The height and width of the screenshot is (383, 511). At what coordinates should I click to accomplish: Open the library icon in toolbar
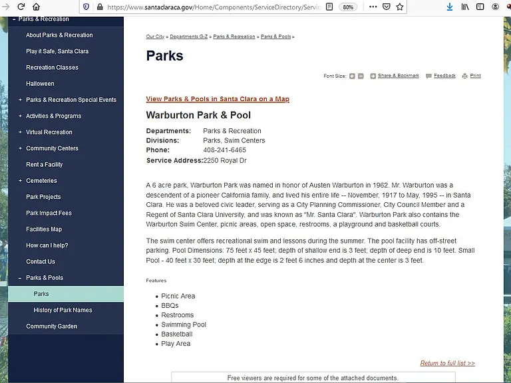pyautogui.click(x=465, y=7)
